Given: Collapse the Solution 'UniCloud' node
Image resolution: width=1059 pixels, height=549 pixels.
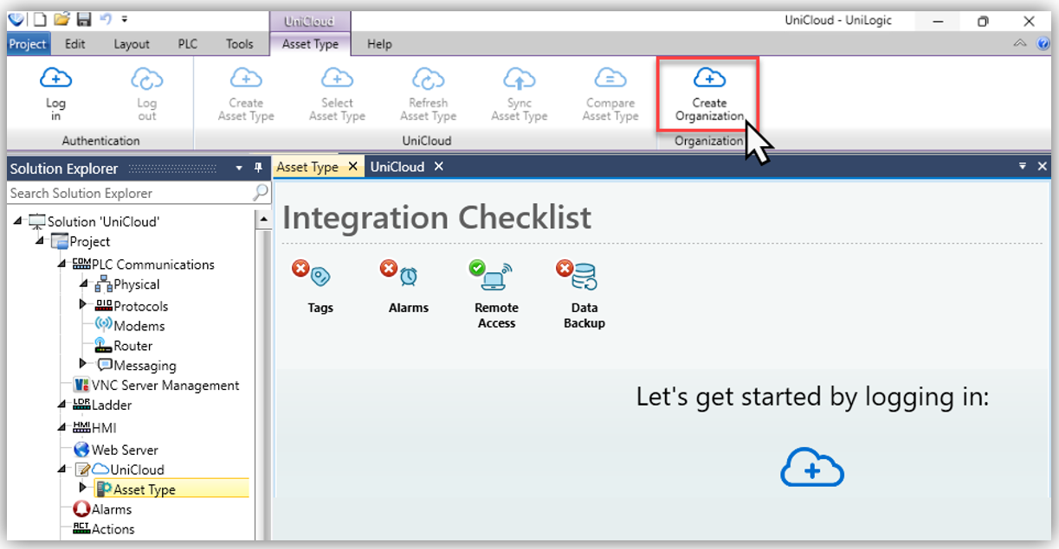Looking at the screenshot, I should coord(20,222).
